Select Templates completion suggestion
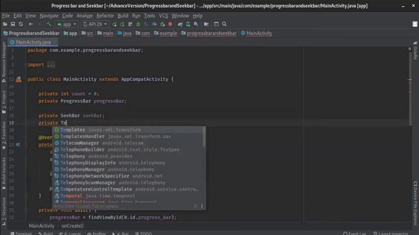 (128, 130)
